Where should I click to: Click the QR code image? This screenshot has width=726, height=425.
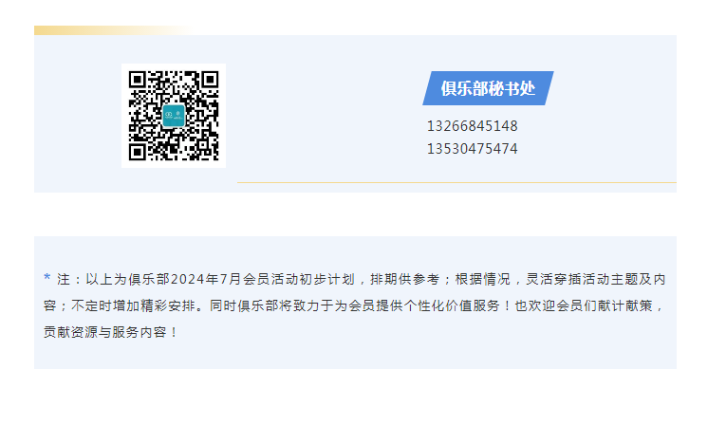(x=174, y=116)
